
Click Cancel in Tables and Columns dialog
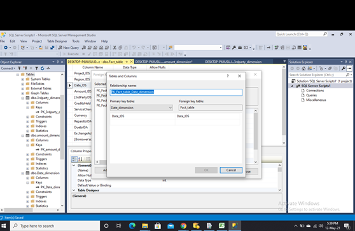click(x=231, y=170)
